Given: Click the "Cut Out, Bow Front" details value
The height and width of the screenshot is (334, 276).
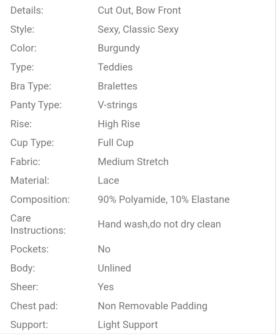Looking at the screenshot, I should point(139,11).
